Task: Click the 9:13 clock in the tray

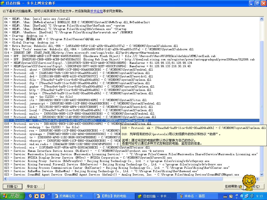Action: pyautogui.click(x=259, y=196)
